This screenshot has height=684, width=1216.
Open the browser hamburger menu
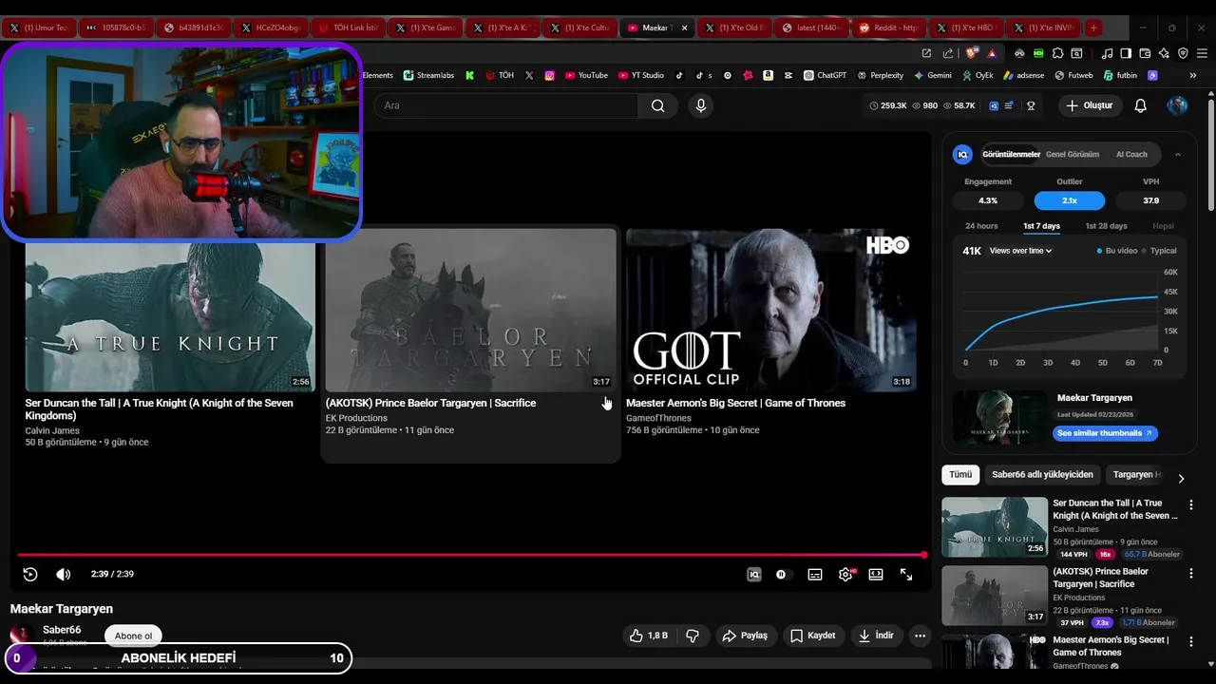(x=1202, y=53)
